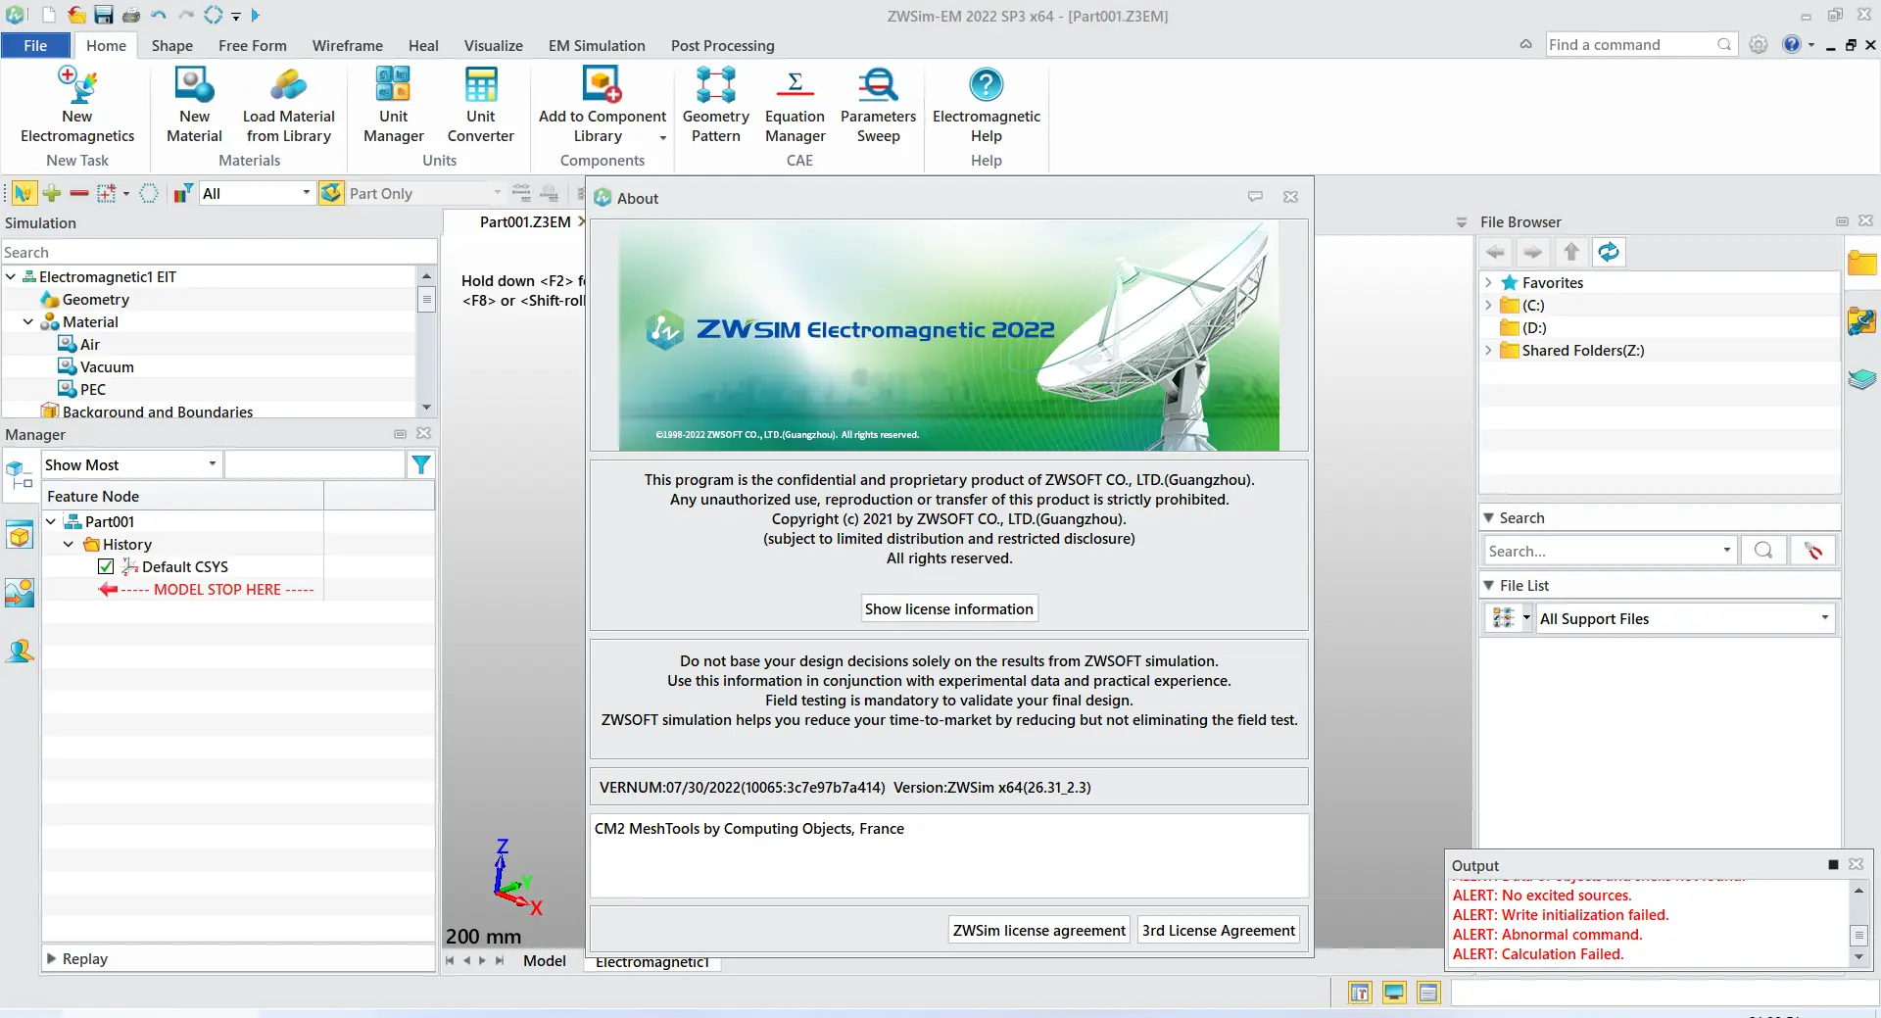Open New Material tool
Screen dimensions: 1881x1018
194,105
